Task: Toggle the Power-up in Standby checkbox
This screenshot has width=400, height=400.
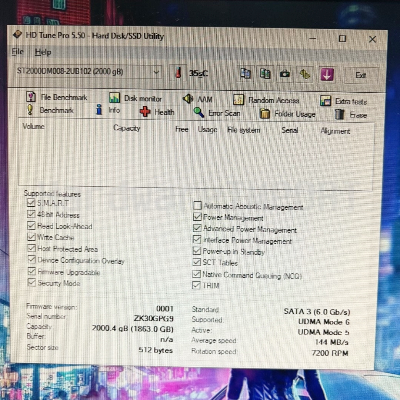Action: coord(197,250)
